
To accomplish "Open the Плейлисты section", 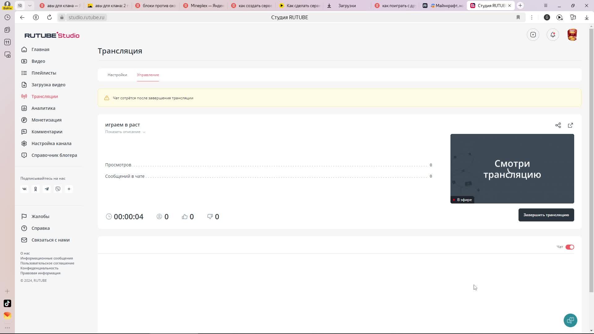I will [x=44, y=73].
